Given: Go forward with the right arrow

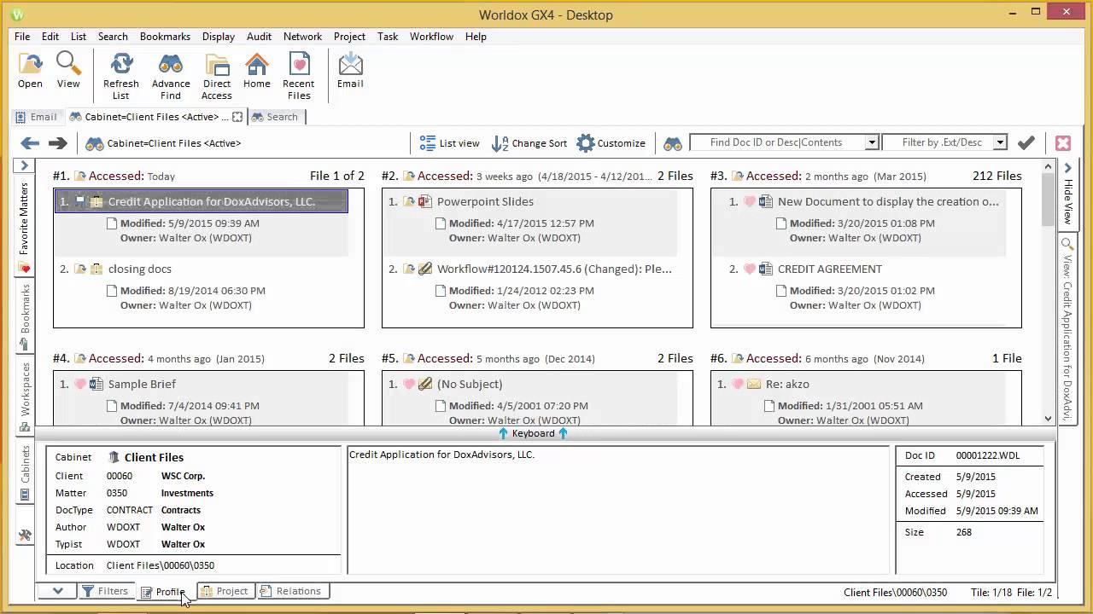Looking at the screenshot, I should [x=57, y=143].
